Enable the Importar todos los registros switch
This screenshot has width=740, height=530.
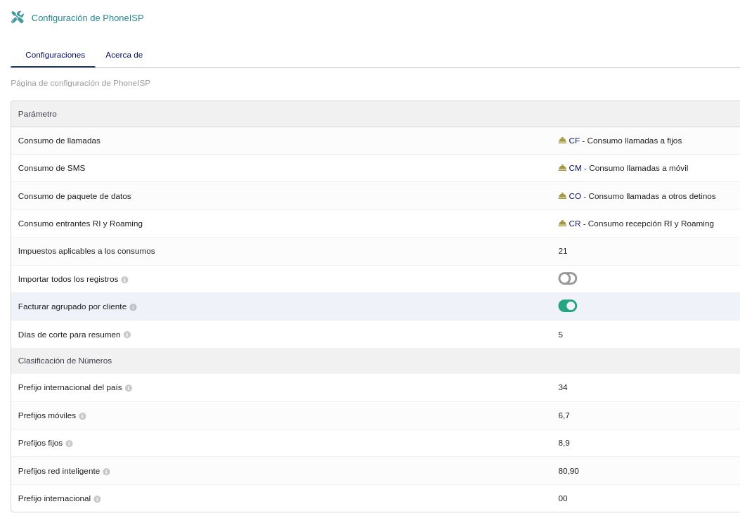coord(567,278)
